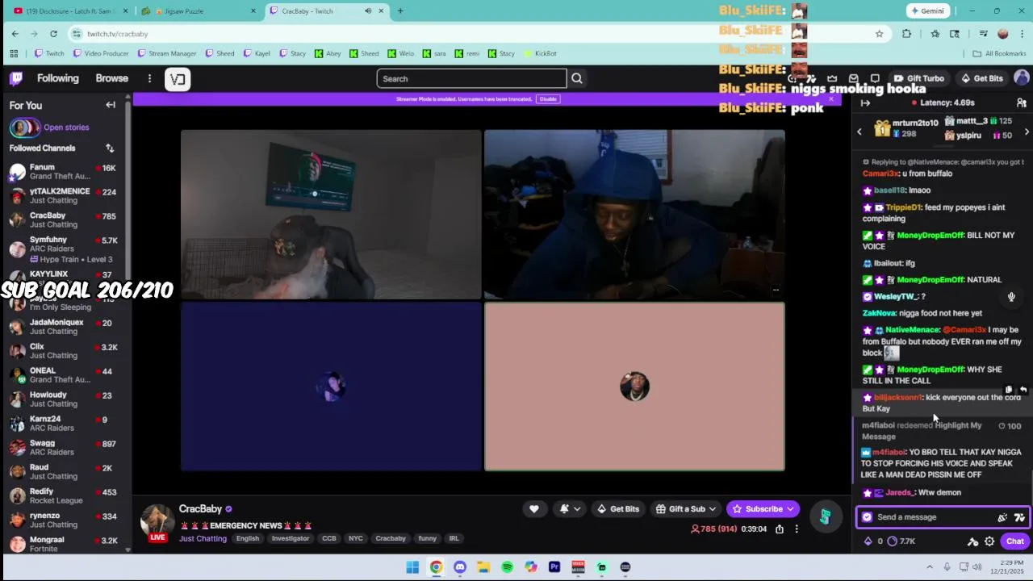Toggle the notification bell for CracBaby
This screenshot has height=581, width=1033.
(570, 509)
